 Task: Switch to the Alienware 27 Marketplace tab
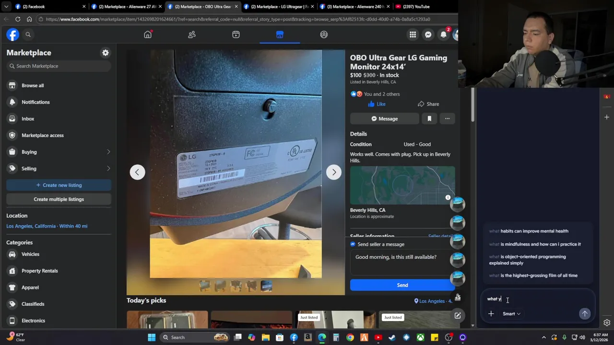127,7
